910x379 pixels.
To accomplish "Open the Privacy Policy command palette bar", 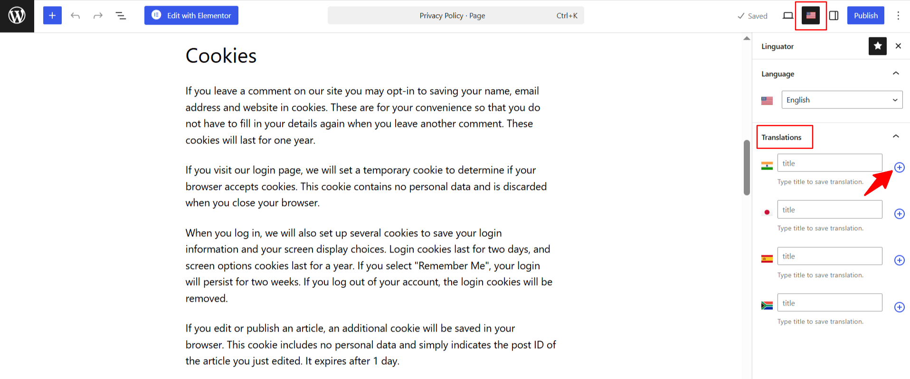I will [x=455, y=16].
